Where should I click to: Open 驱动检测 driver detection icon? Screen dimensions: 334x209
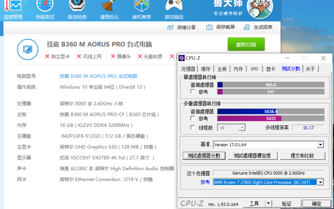click(77, 6)
